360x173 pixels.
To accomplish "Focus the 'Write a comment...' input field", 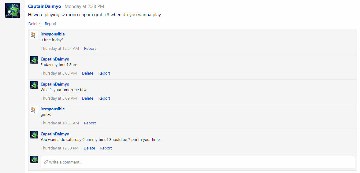I will pos(198,162).
